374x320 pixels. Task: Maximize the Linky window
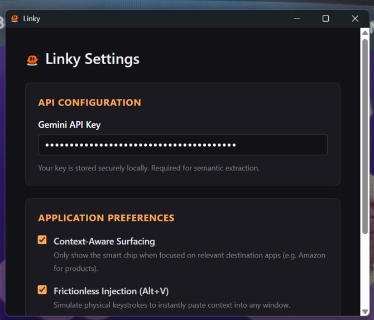click(325, 18)
